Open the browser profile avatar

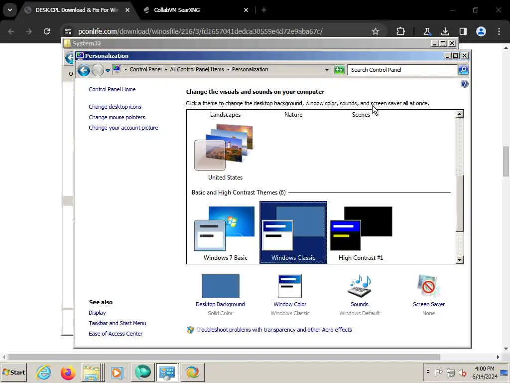click(x=481, y=31)
